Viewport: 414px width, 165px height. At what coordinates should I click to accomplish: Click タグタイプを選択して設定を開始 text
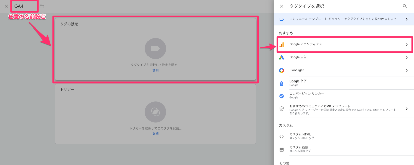pos(155,65)
